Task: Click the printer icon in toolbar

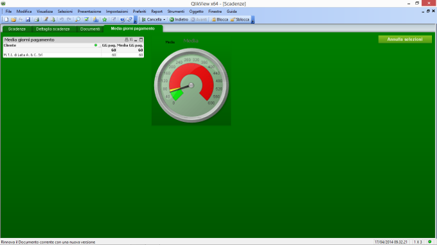Action: coord(37,19)
